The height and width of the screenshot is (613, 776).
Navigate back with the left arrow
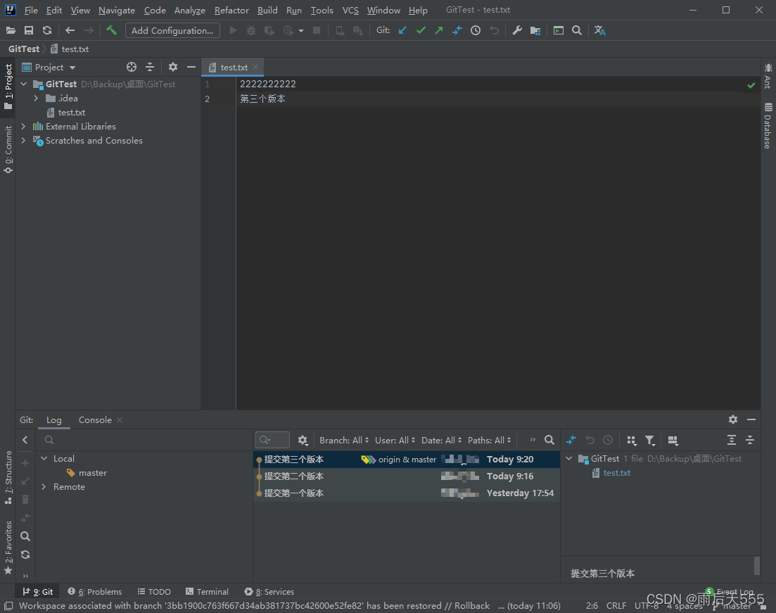[x=70, y=31]
